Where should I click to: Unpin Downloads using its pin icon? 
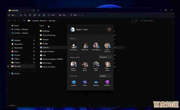point(34,48)
